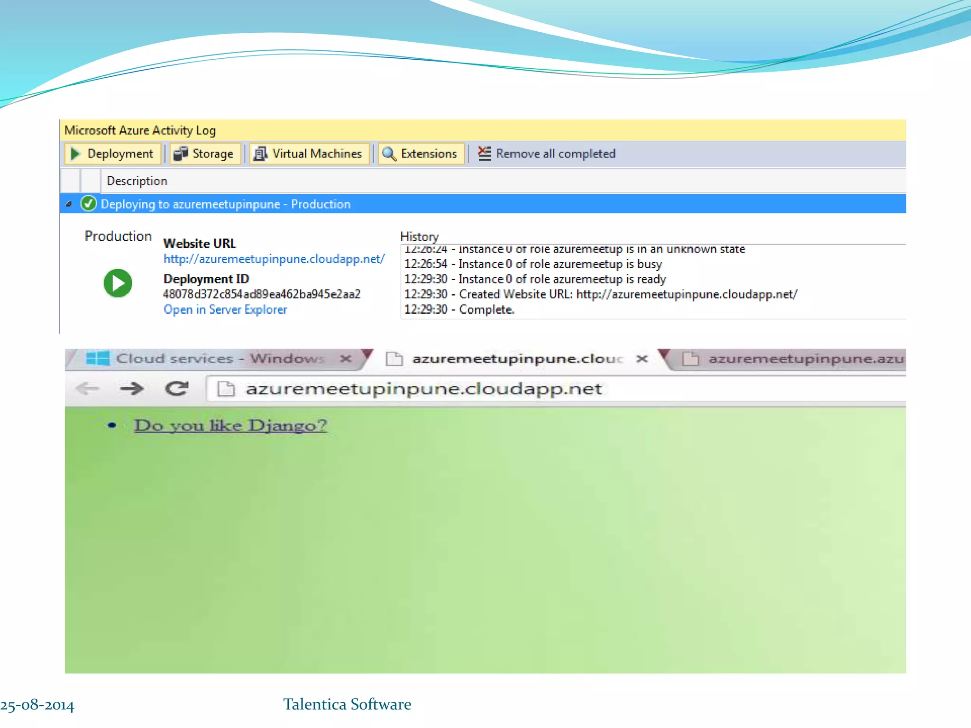
Task: Switch to Cloud services - Windows browser tab
Action: (219, 359)
